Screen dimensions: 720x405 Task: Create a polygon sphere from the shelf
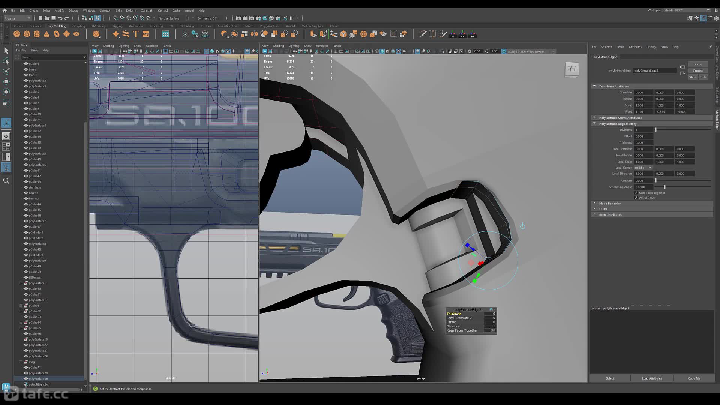click(17, 34)
